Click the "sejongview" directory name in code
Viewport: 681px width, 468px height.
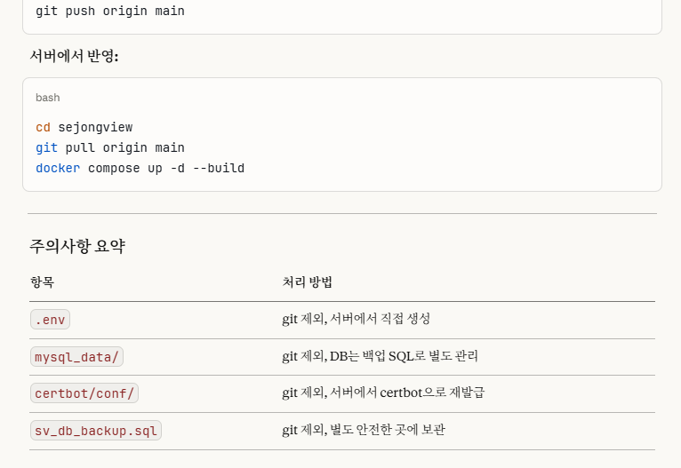tap(95, 127)
